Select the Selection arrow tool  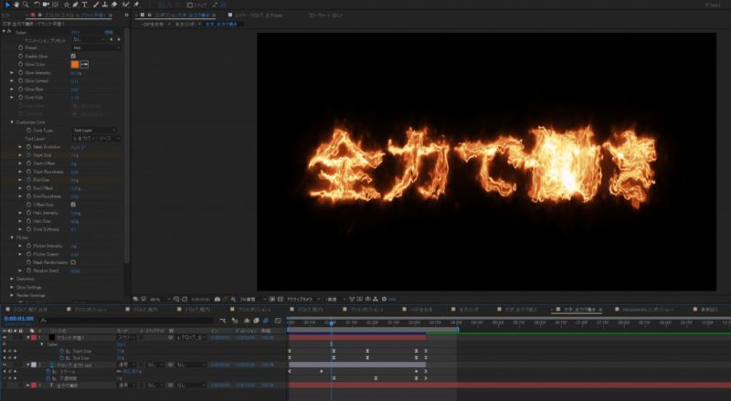coord(5,5)
